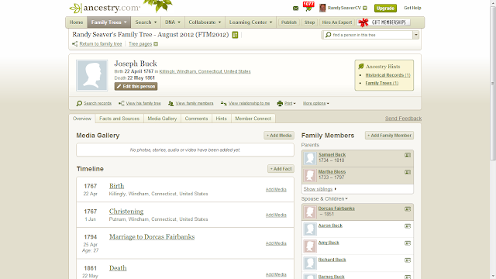Click Joseph Buck's profile silhouette thumbnail
This screenshot has height=279, width=496.
pyautogui.click(x=91, y=75)
